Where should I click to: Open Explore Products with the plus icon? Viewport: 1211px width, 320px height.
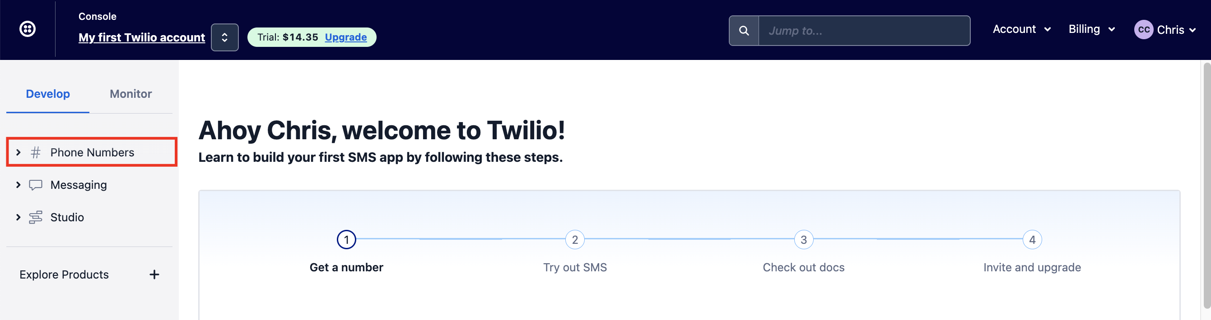click(155, 274)
